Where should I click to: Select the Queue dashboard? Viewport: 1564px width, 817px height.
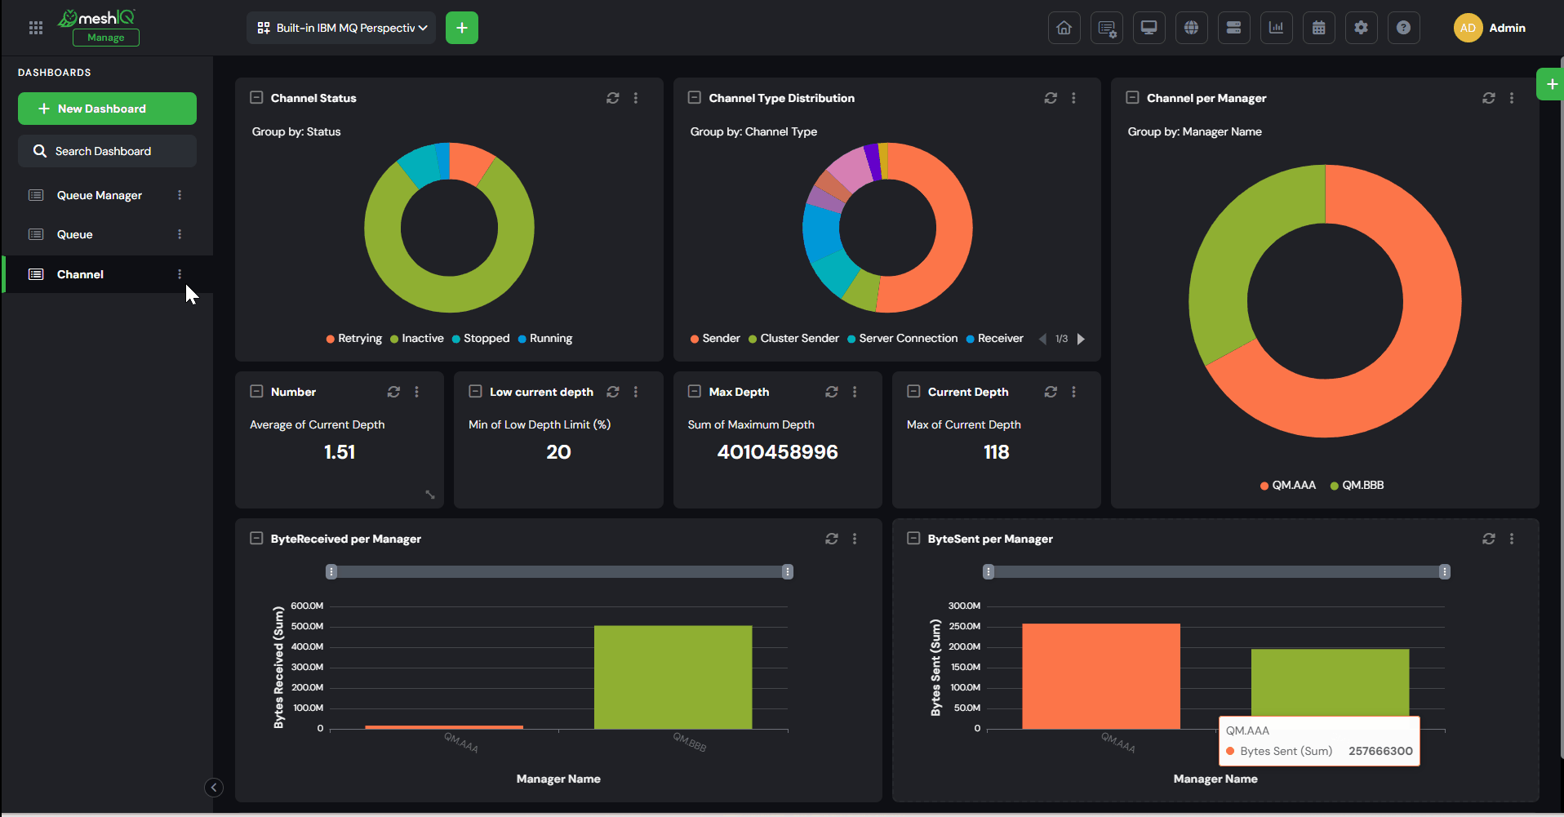(x=74, y=234)
